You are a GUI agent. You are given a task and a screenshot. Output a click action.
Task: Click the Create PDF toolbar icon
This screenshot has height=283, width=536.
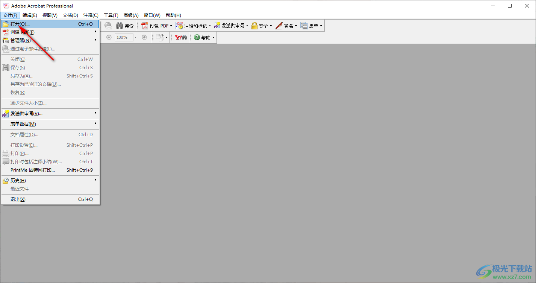[x=145, y=26]
